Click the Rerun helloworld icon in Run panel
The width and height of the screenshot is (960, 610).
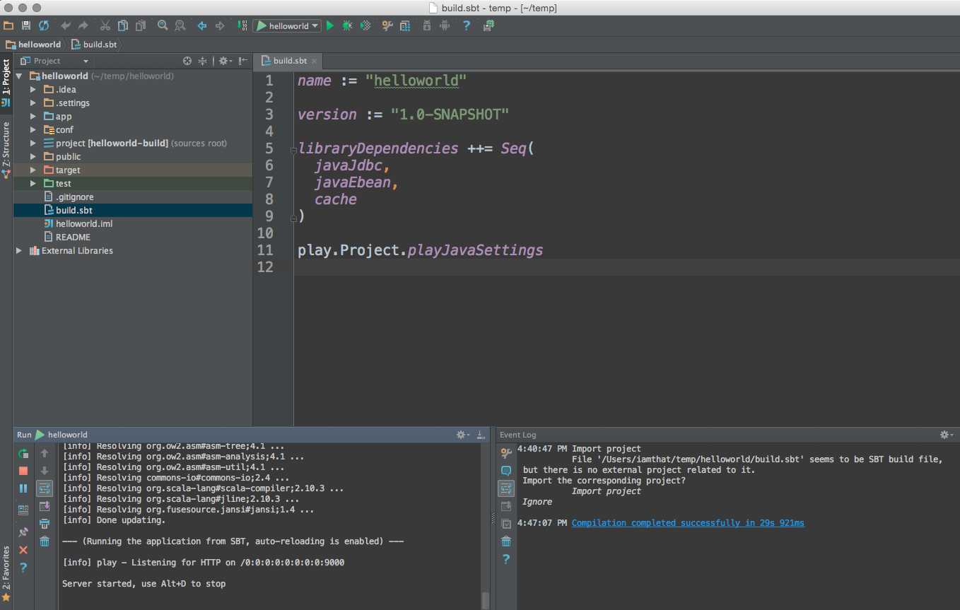click(23, 453)
